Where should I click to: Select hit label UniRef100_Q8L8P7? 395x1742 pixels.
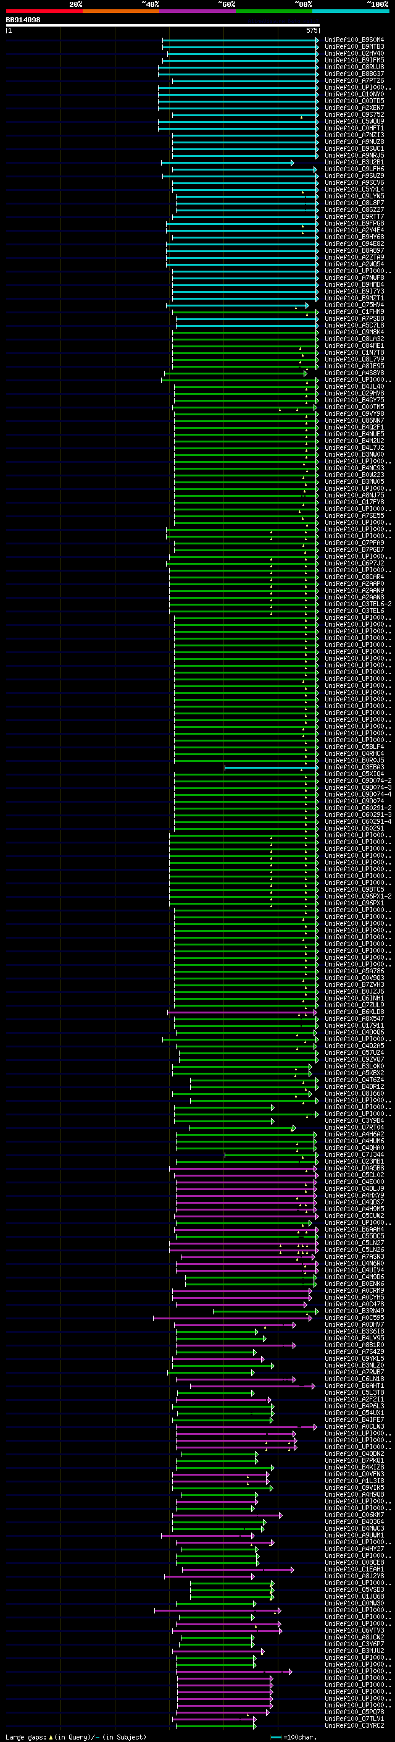click(354, 203)
